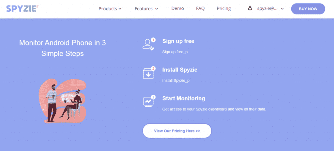Click the Start Monitoring chart screen icon
The image size is (334, 151).
click(149, 102)
